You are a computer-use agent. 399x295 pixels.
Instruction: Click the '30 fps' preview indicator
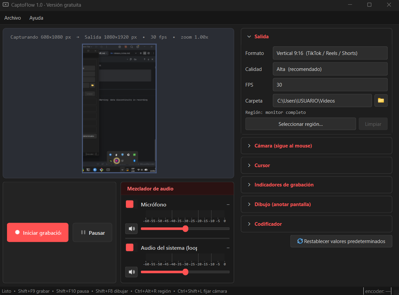[159, 37]
